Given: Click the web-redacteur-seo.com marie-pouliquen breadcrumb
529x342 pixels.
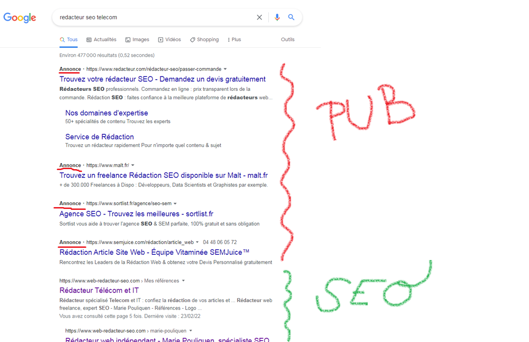Looking at the screenshot, I should click(x=126, y=331).
